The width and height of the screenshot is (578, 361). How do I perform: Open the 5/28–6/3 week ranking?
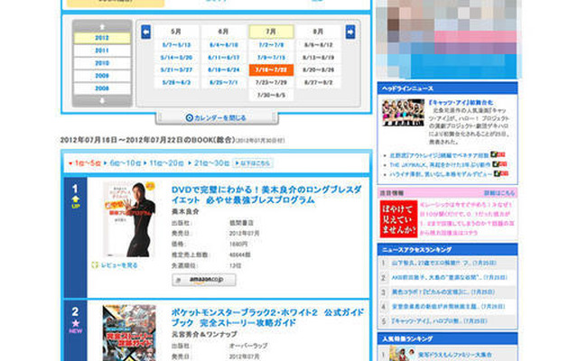point(176,82)
